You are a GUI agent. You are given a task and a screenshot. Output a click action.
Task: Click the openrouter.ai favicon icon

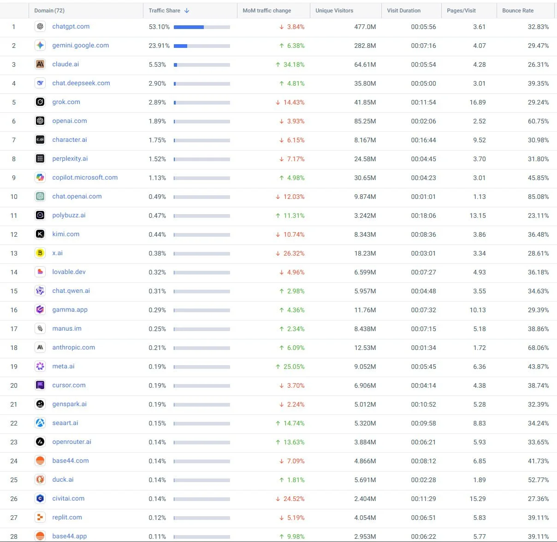pyautogui.click(x=40, y=442)
